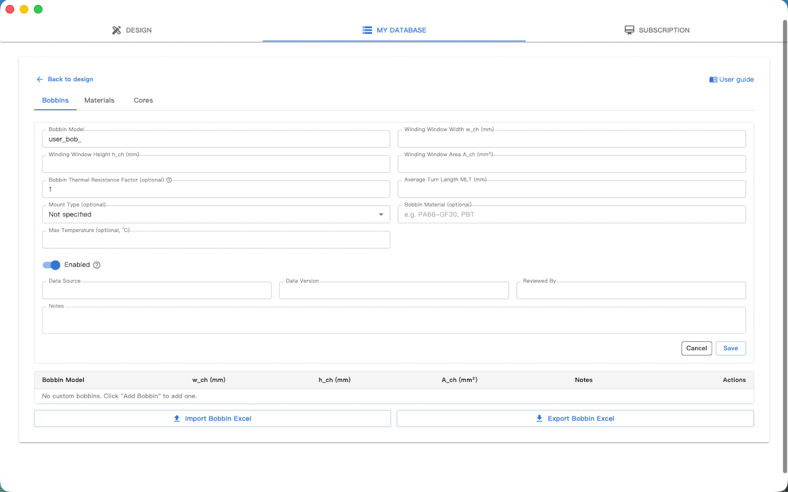This screenshot has width=788, height=492.
Task: Focus the Bobbin Material field
Action: point(572,215)
